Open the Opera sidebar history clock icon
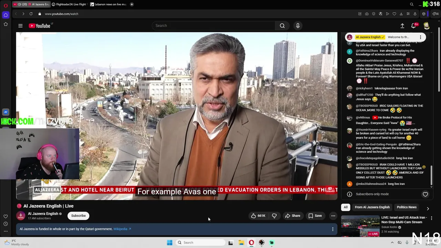 click(6, 224)
